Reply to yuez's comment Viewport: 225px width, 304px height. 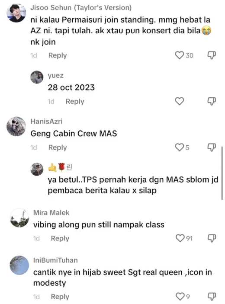tap(75, 102)
